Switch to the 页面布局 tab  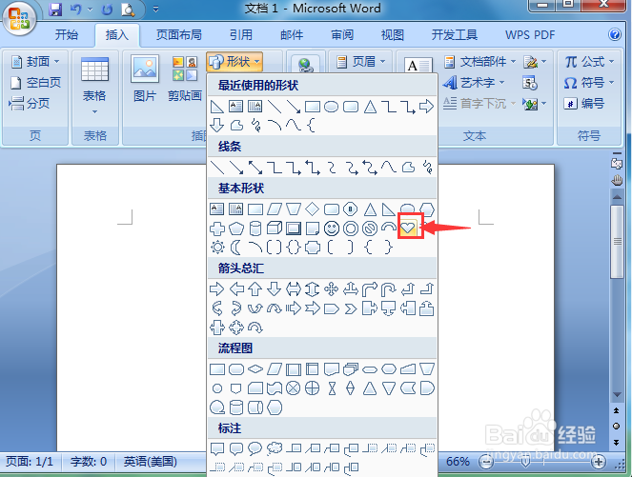(x=178, y=35)
